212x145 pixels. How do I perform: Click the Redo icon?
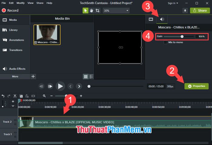9,96
